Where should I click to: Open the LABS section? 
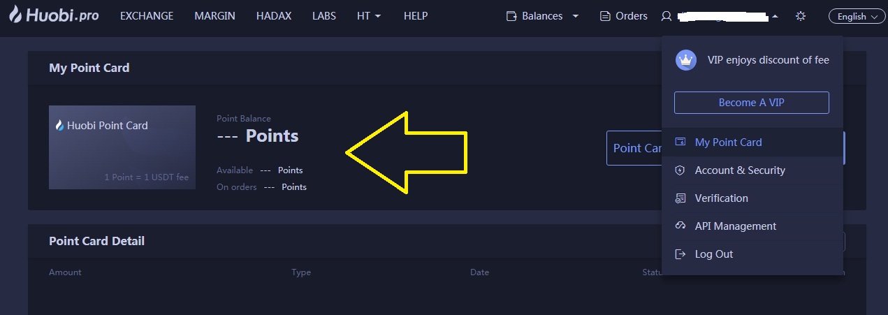point(324,15)
